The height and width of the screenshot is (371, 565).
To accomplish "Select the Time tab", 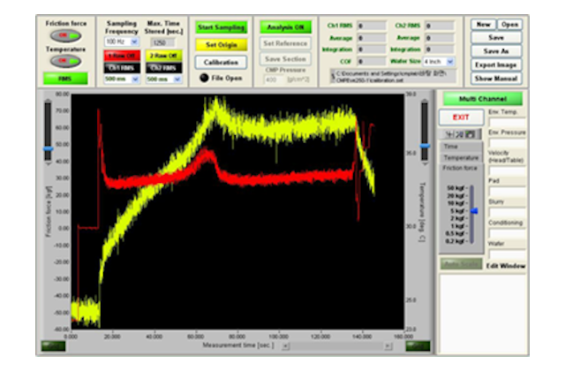I will pyautogui.click(x=452, y=146).
